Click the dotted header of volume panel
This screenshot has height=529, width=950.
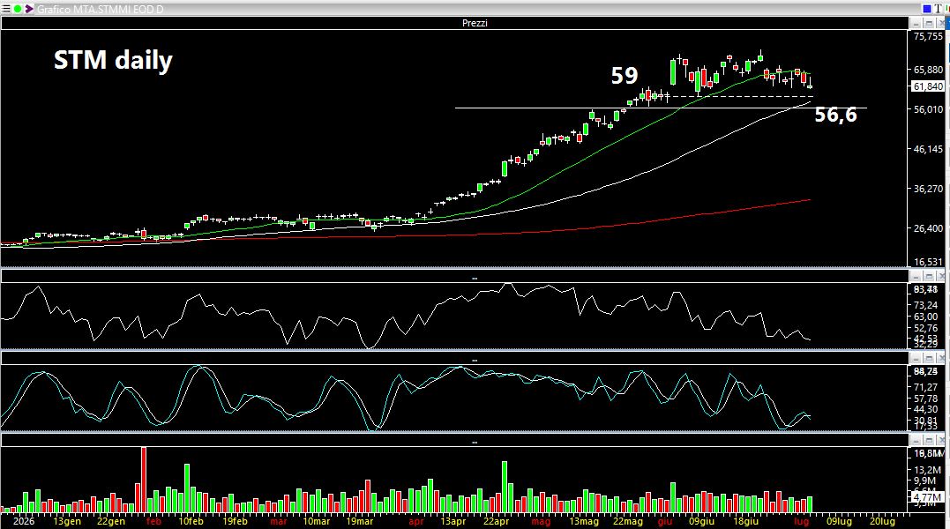(x=455, y=441)
